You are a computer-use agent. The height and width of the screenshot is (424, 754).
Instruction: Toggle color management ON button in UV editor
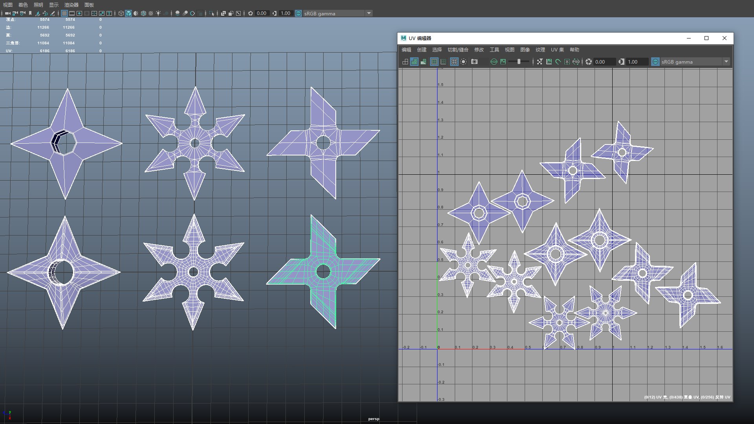[655, 62]
